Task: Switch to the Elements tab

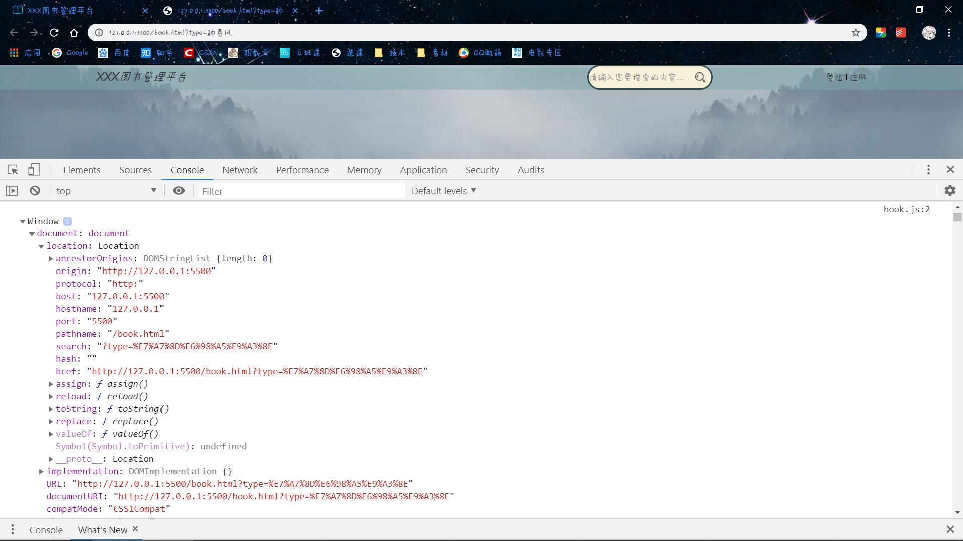Action: 82,170
